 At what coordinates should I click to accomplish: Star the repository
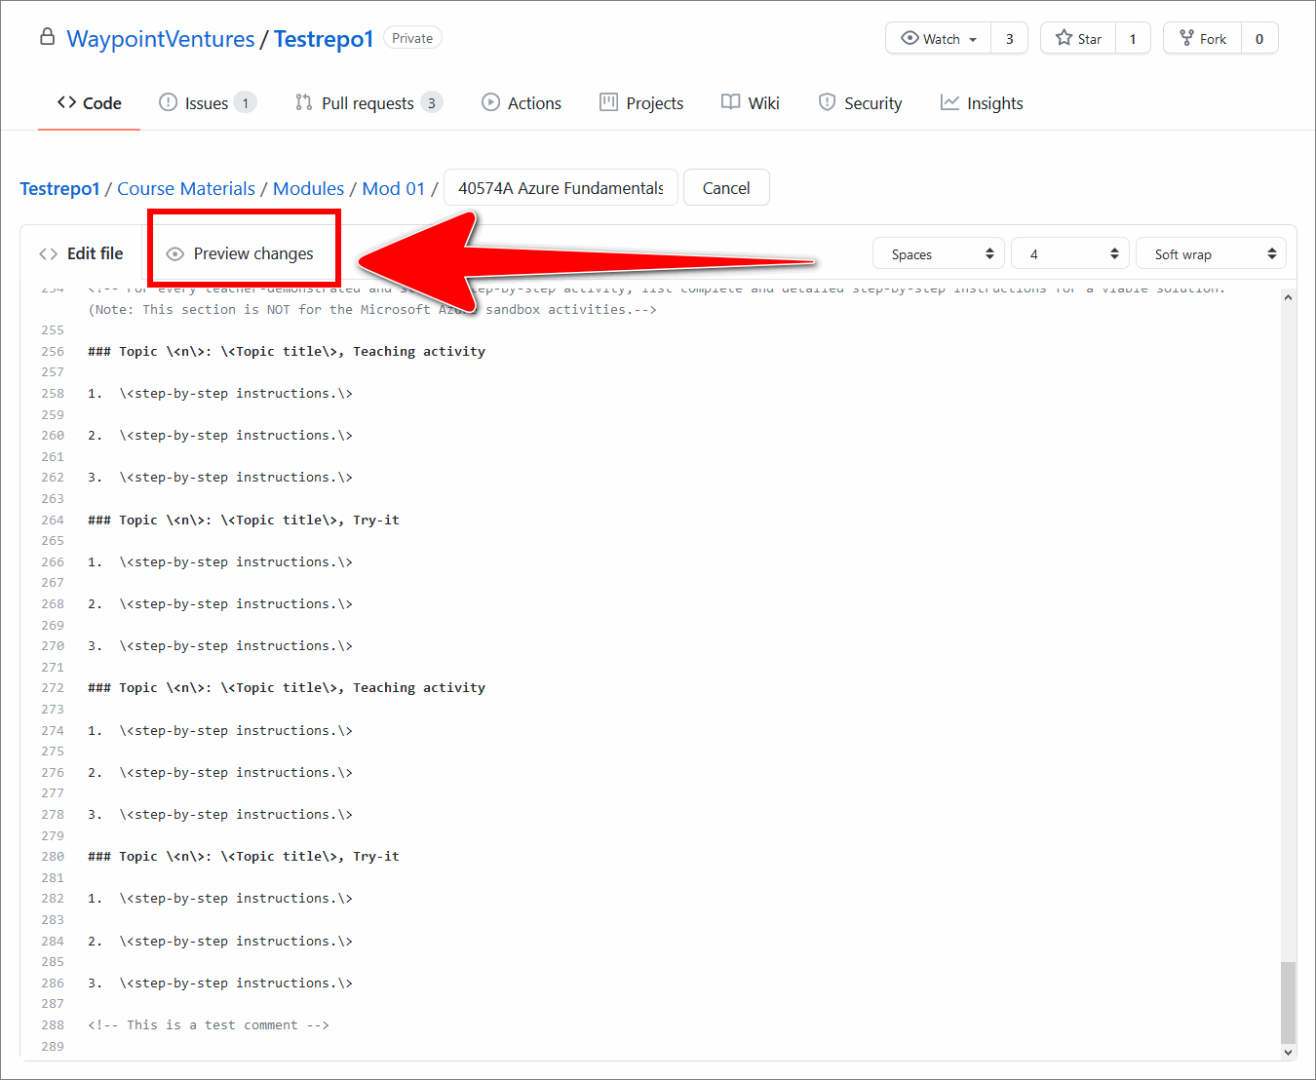1078,38
